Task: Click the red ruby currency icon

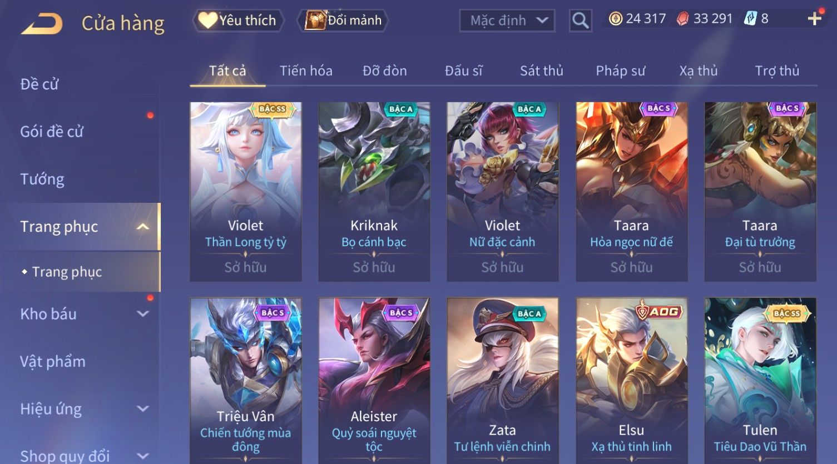Action: click(682, 19)
